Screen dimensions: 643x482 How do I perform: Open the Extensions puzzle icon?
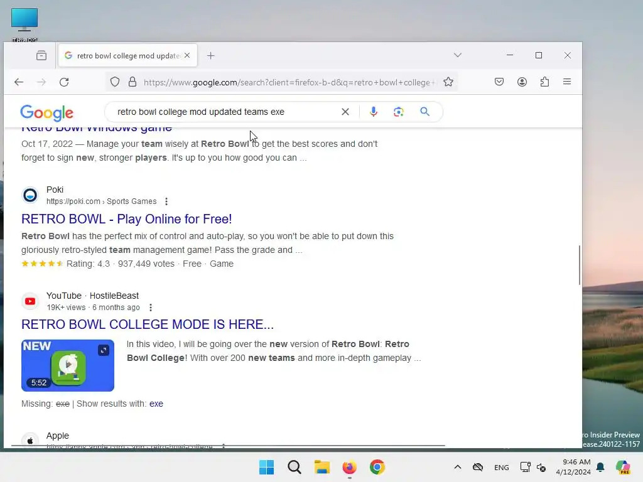[x=544, y=82]
